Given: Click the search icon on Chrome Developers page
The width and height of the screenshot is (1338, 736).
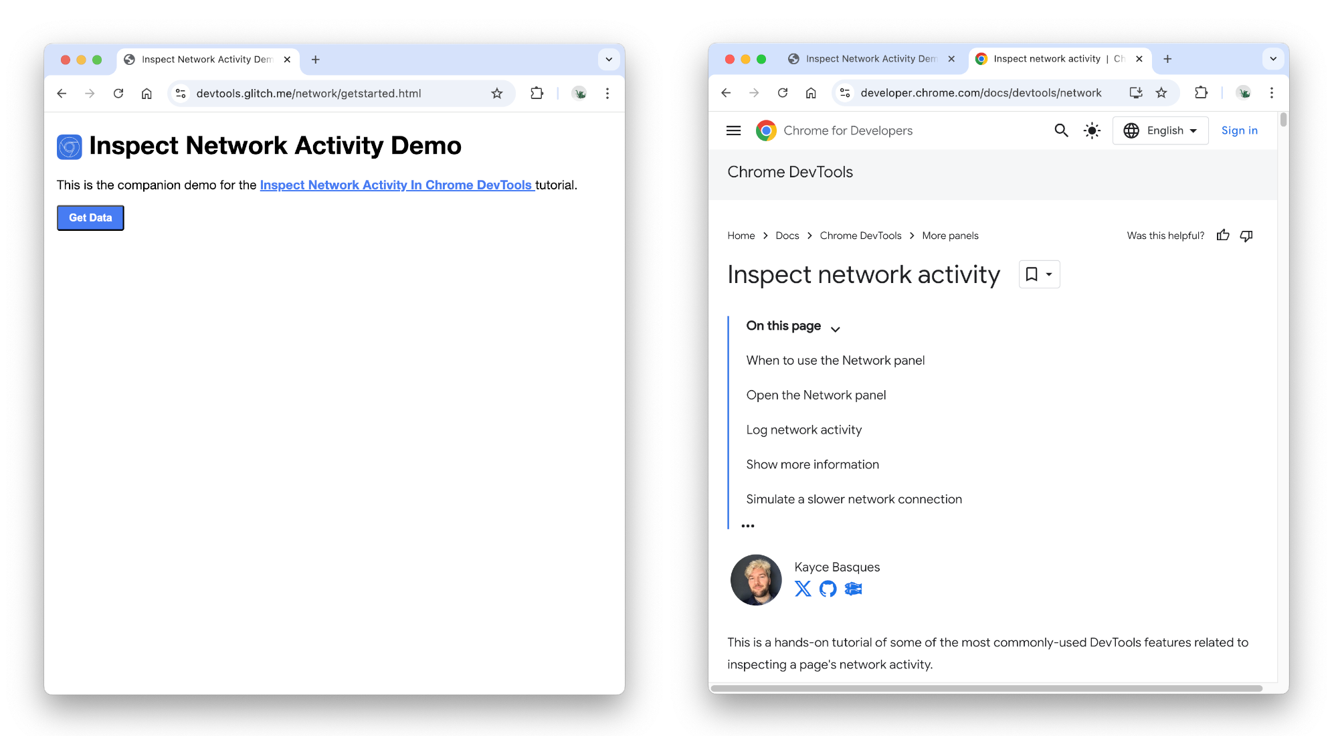Looking at the screenshot, I should tap(1060, 130).
